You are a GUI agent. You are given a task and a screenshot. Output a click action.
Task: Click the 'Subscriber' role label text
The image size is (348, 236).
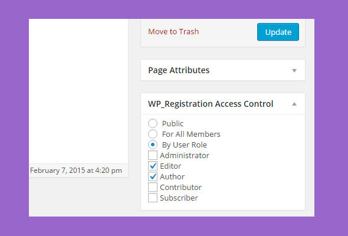[x=179, y=198]
